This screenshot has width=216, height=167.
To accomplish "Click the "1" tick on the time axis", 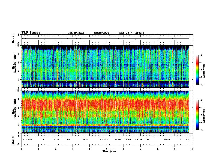I will 38,149.
